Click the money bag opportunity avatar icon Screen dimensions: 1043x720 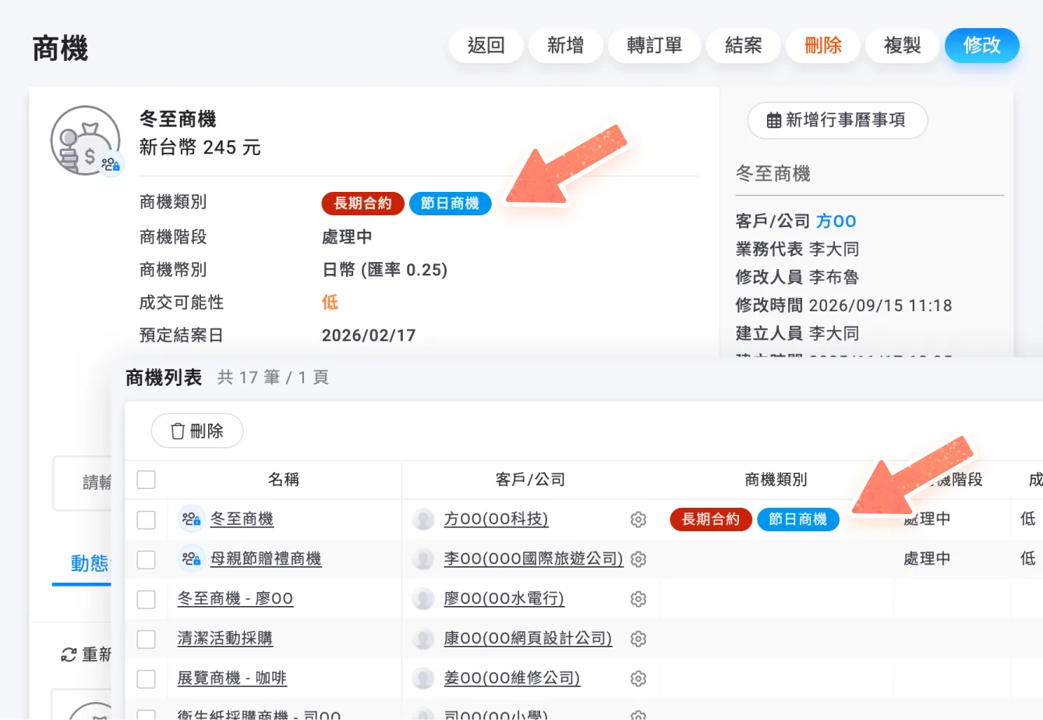tap(86, 141)
